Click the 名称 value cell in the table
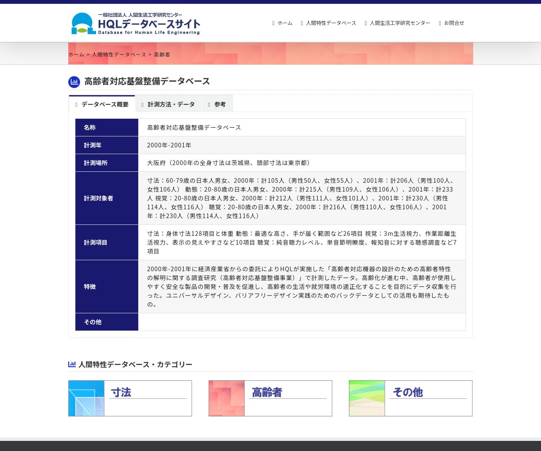 [302, 128]
